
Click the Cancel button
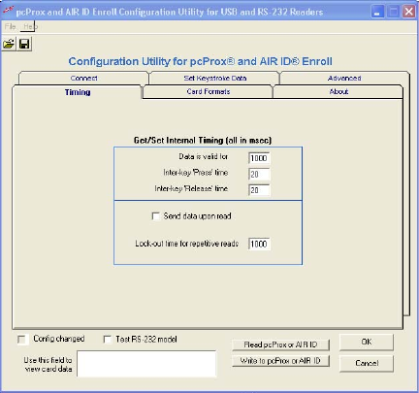pyautogui.click(x=367, y=363)
